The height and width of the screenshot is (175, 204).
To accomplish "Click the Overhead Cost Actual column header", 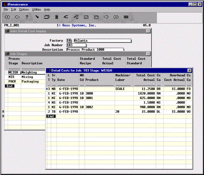I will (x=175, y=77).
